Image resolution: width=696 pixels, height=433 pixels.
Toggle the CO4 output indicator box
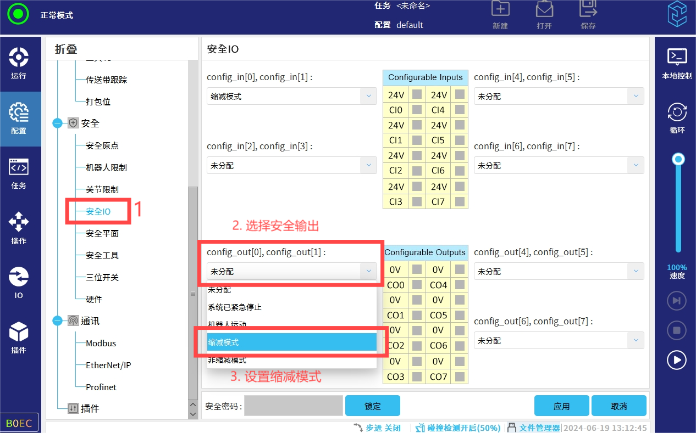(460, 285)
